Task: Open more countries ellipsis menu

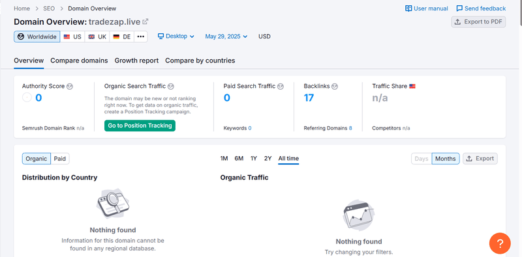Action: tap(141, 36)
